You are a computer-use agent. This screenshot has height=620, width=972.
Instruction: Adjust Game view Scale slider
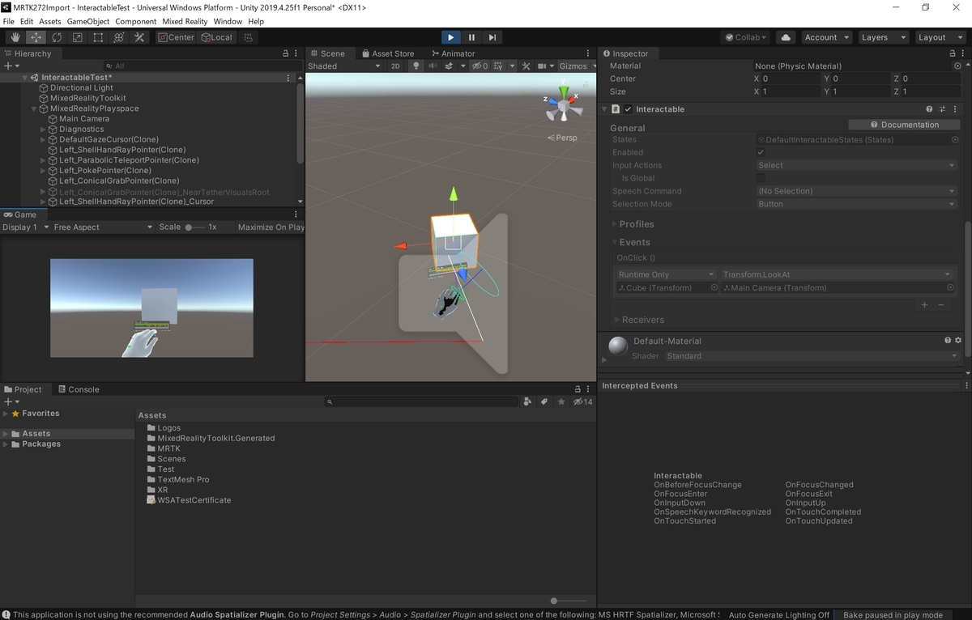click(x=194, y=227)
